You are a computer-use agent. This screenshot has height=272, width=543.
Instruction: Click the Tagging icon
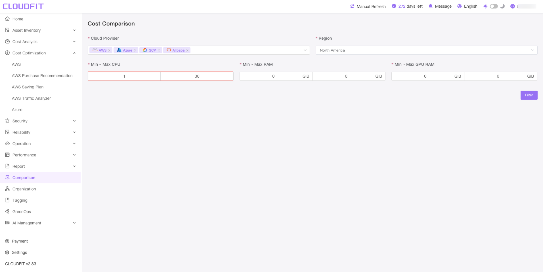pyautogui.click(x=7, y=200)
